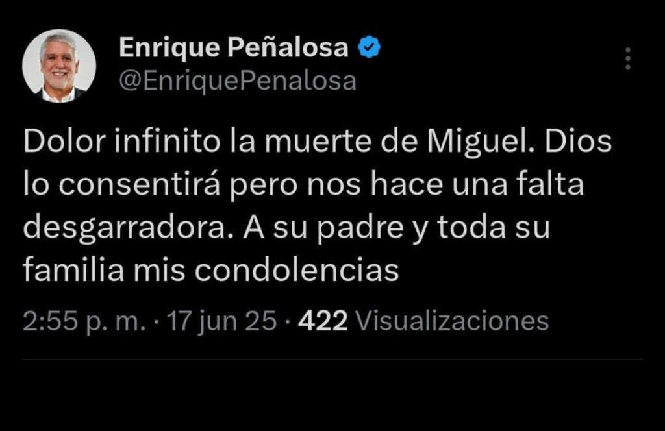Click the word desgarradora in the tweet
The image size is (665, 431).
129,228
